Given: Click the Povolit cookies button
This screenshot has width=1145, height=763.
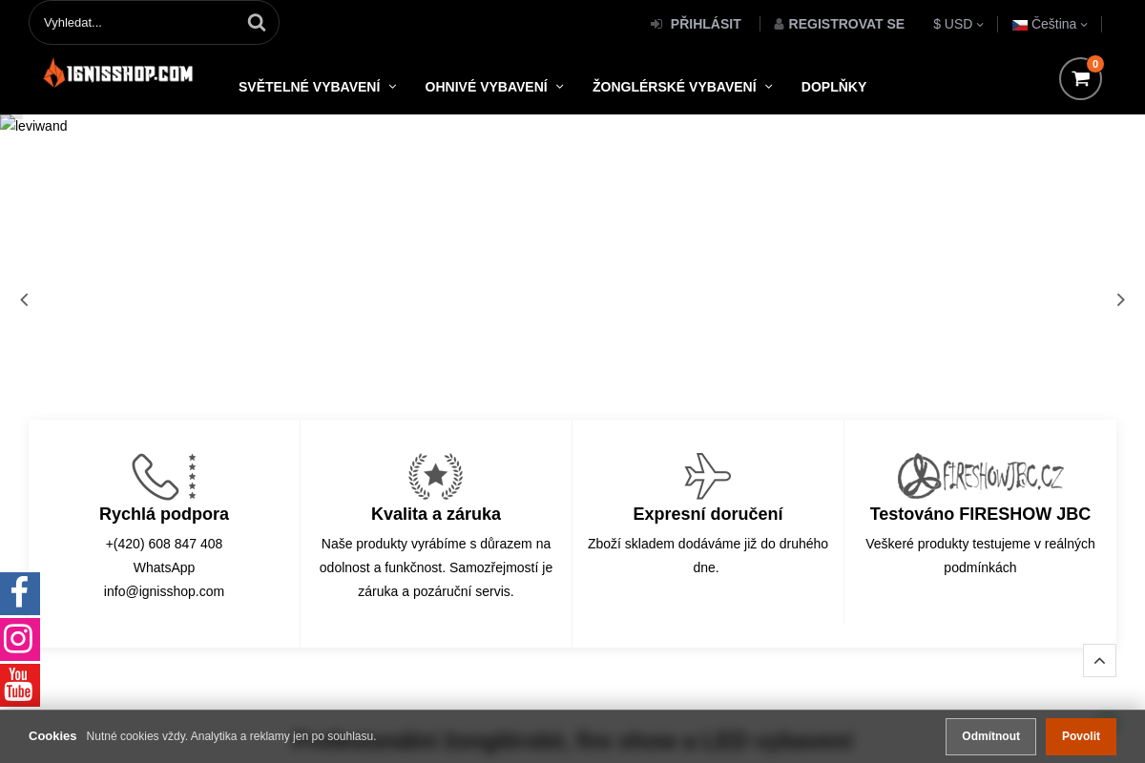Looking at the screenshot, I should pyautogui.click(x=1081, y=736).
